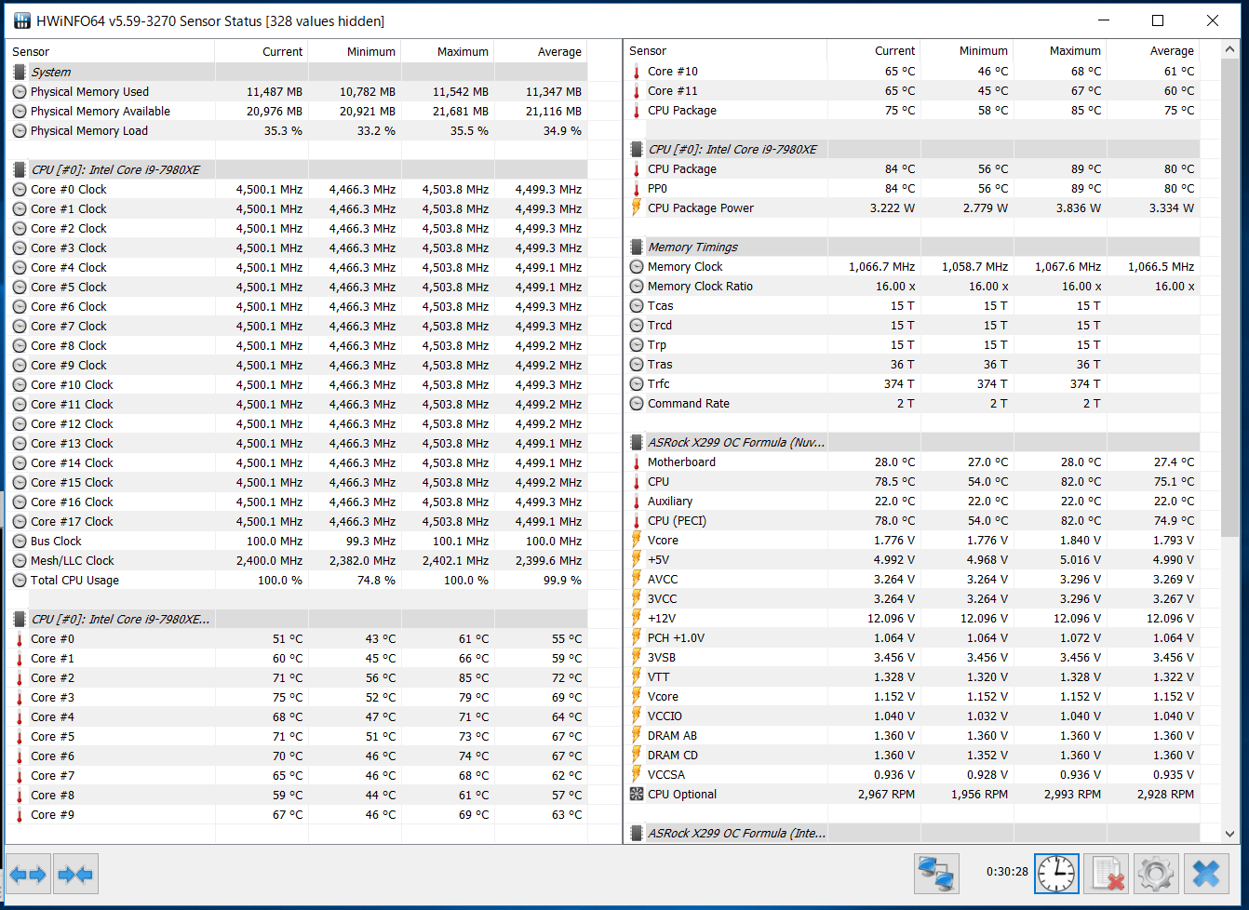
Task: Select the VCCIO voltage row
Action: point(912,716)
